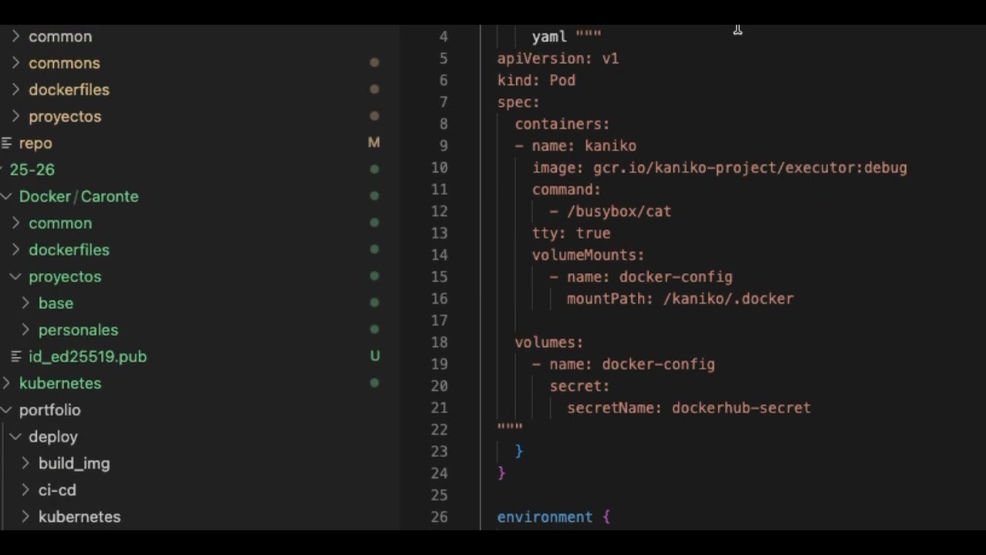Click the U git status badge for id_ed25519.pub
The image size is (986, 555).
pyautogui.click(x=374, y=356)
